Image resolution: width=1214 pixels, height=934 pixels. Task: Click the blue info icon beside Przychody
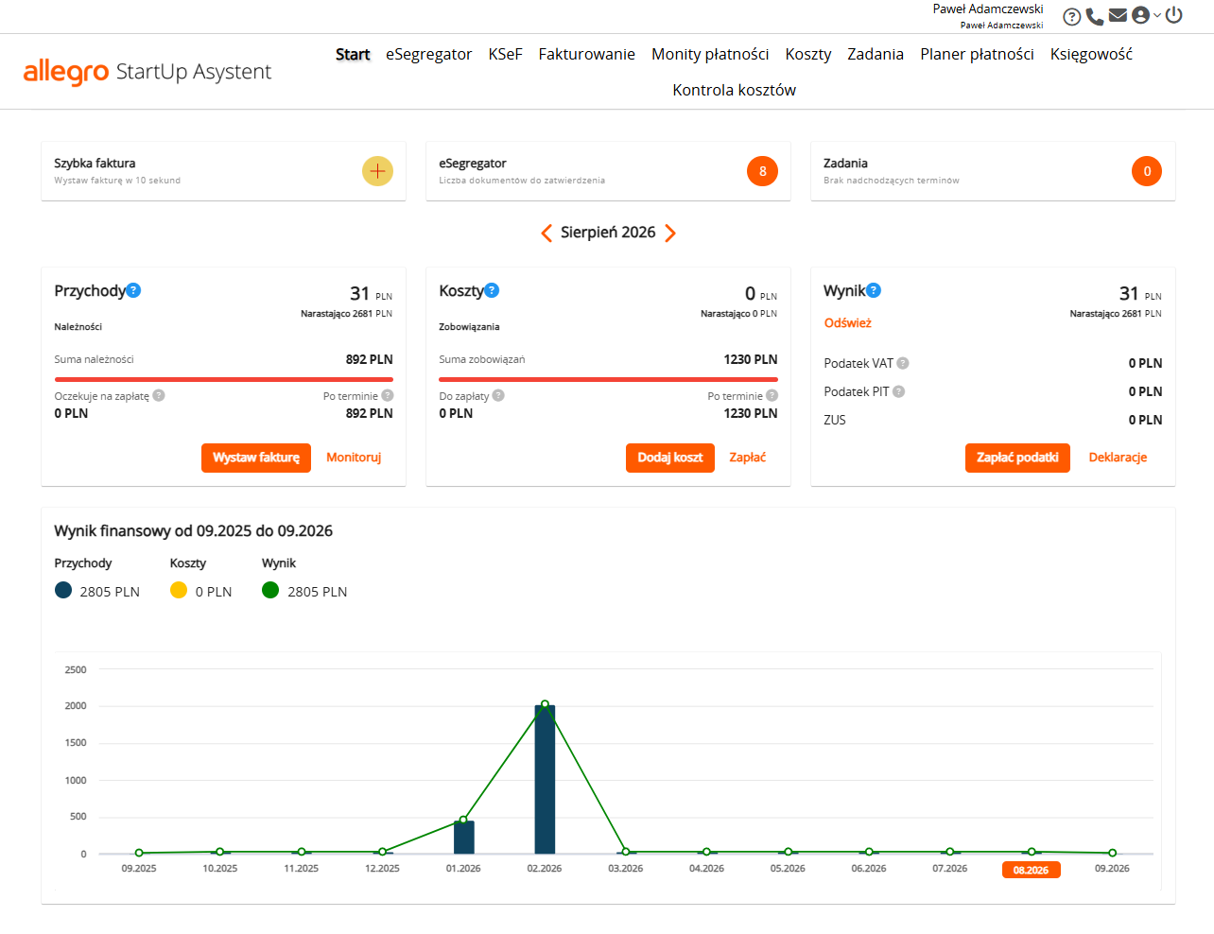click(133, 290)
